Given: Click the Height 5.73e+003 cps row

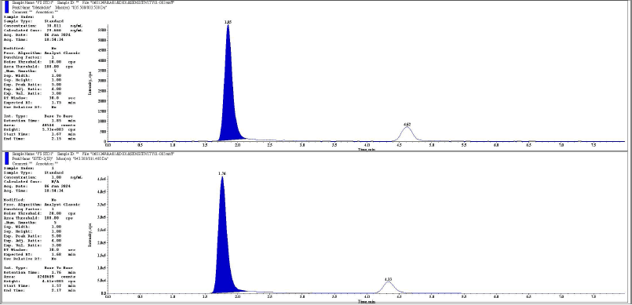Looking at the screenshot, I should pos(39,129).
